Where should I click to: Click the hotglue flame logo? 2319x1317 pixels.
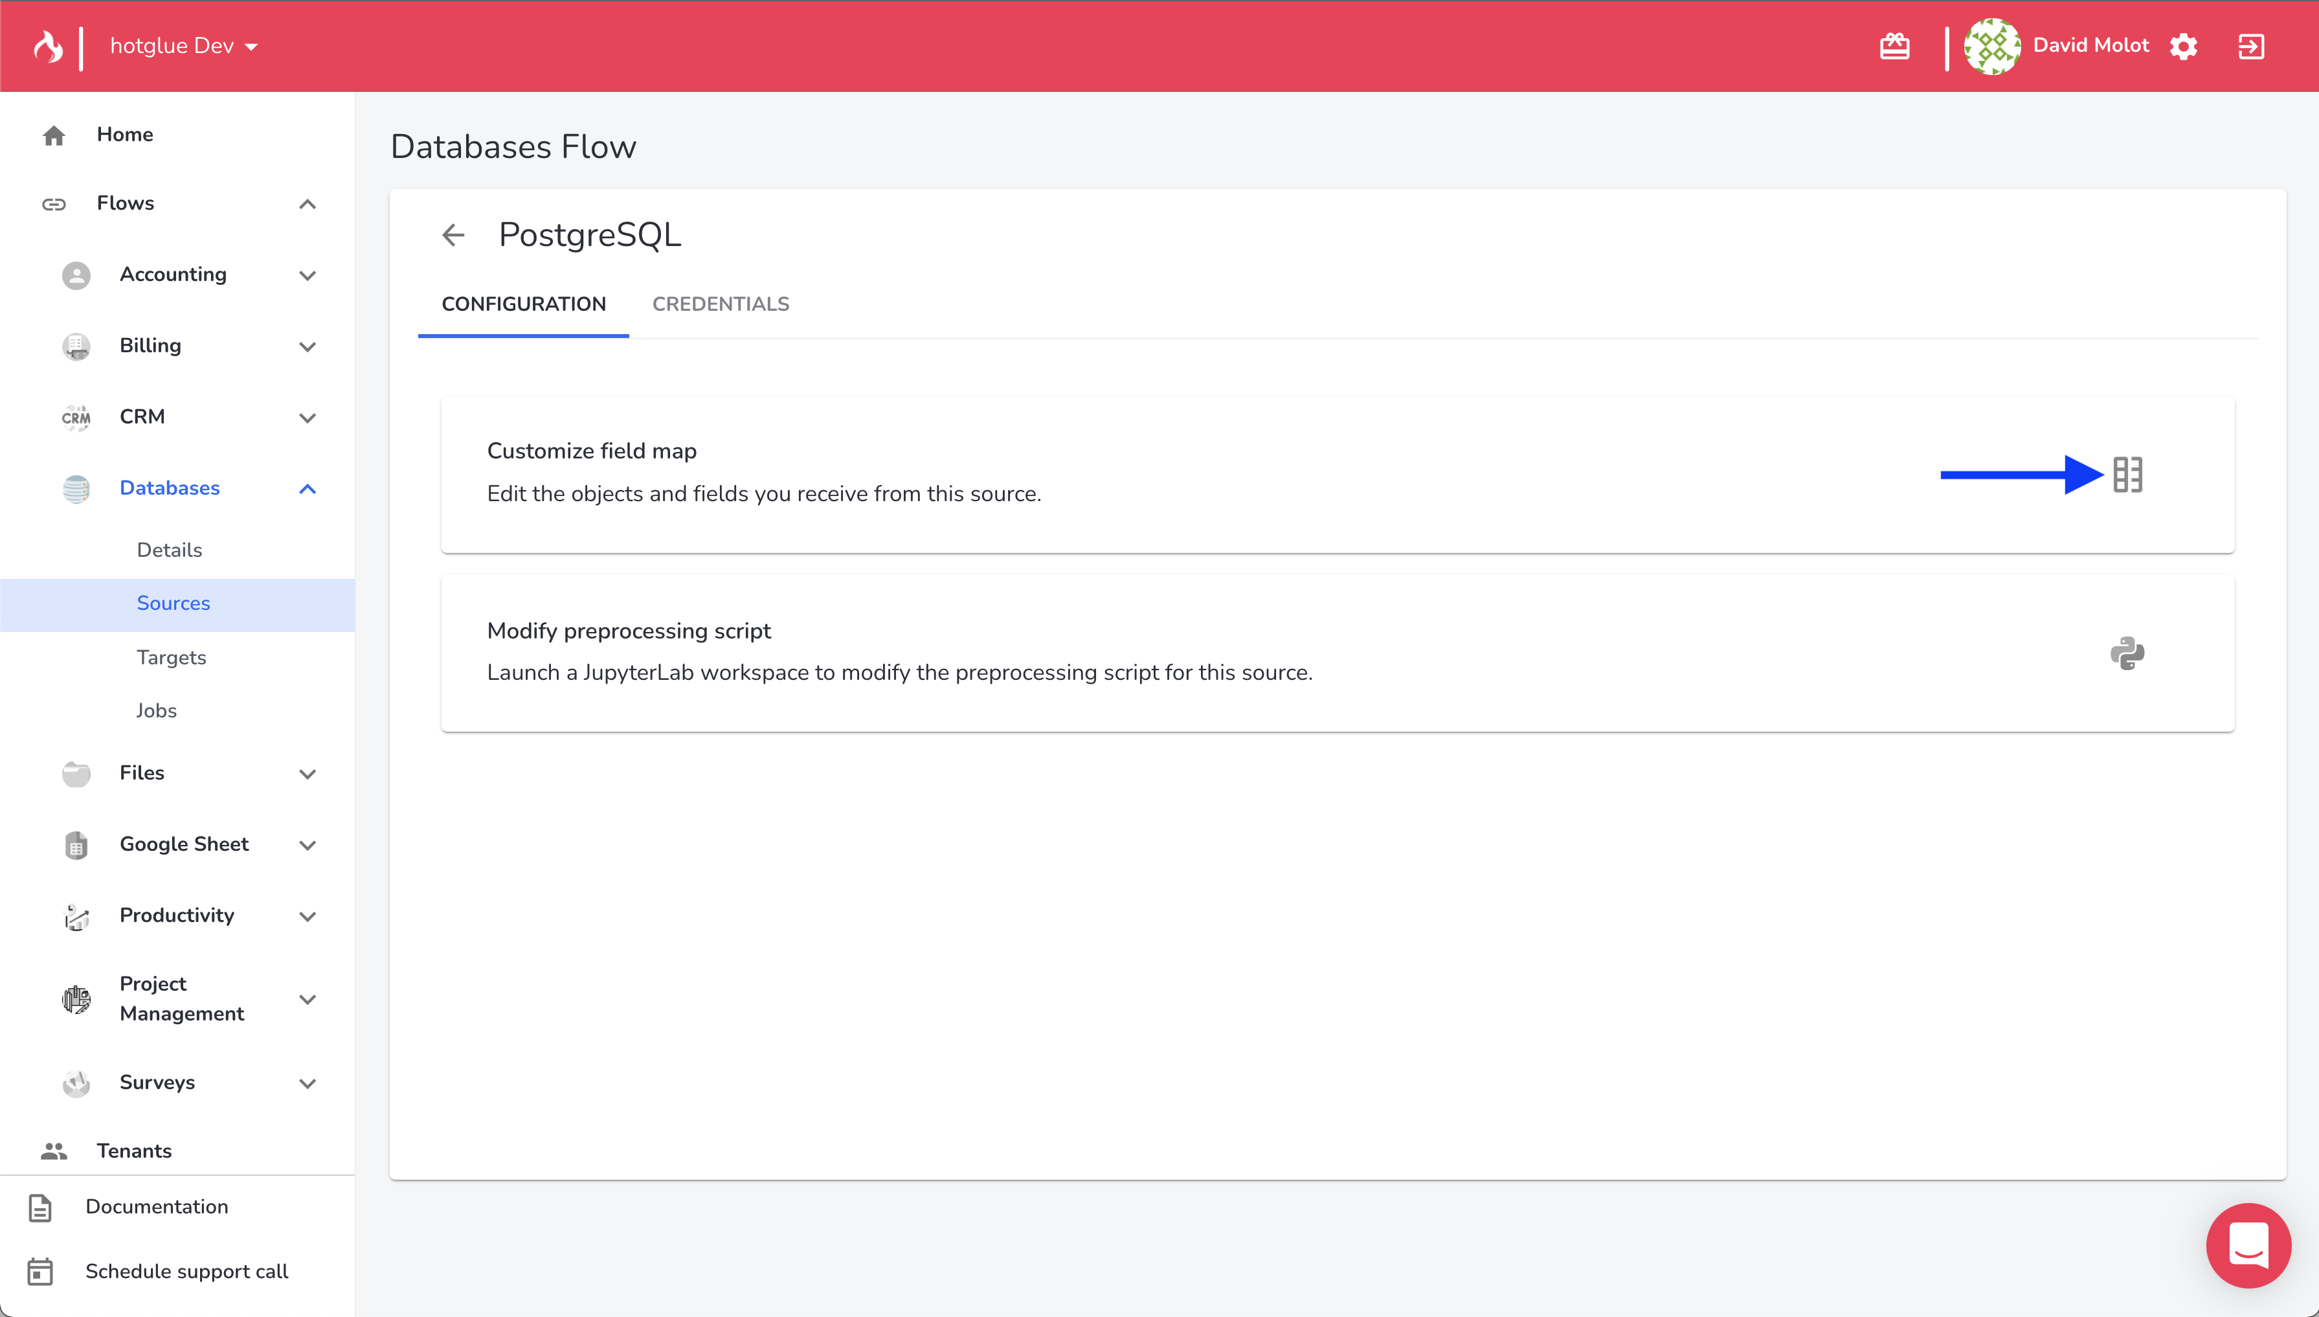(49, 46)
